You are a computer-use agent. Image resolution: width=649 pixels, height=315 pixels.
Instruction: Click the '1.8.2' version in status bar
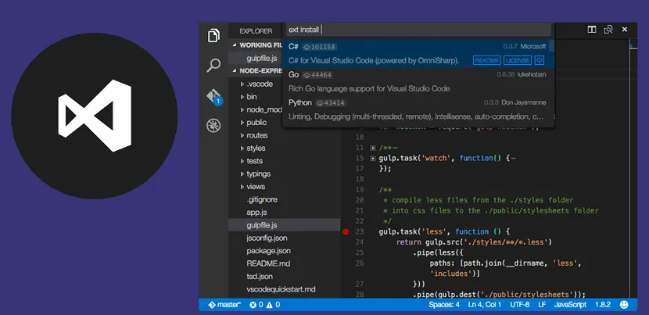[603, 305]
